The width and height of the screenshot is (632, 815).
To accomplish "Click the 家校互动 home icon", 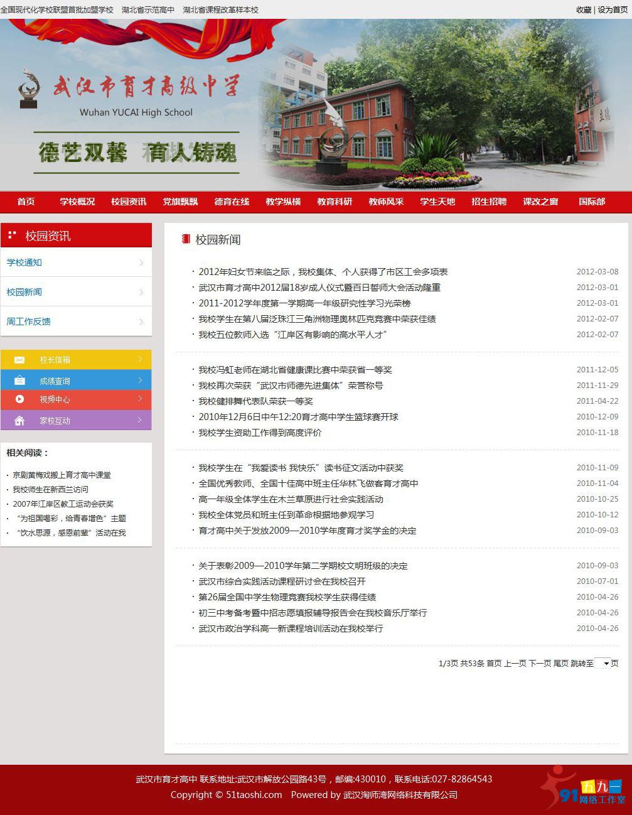I will point(19,421).
